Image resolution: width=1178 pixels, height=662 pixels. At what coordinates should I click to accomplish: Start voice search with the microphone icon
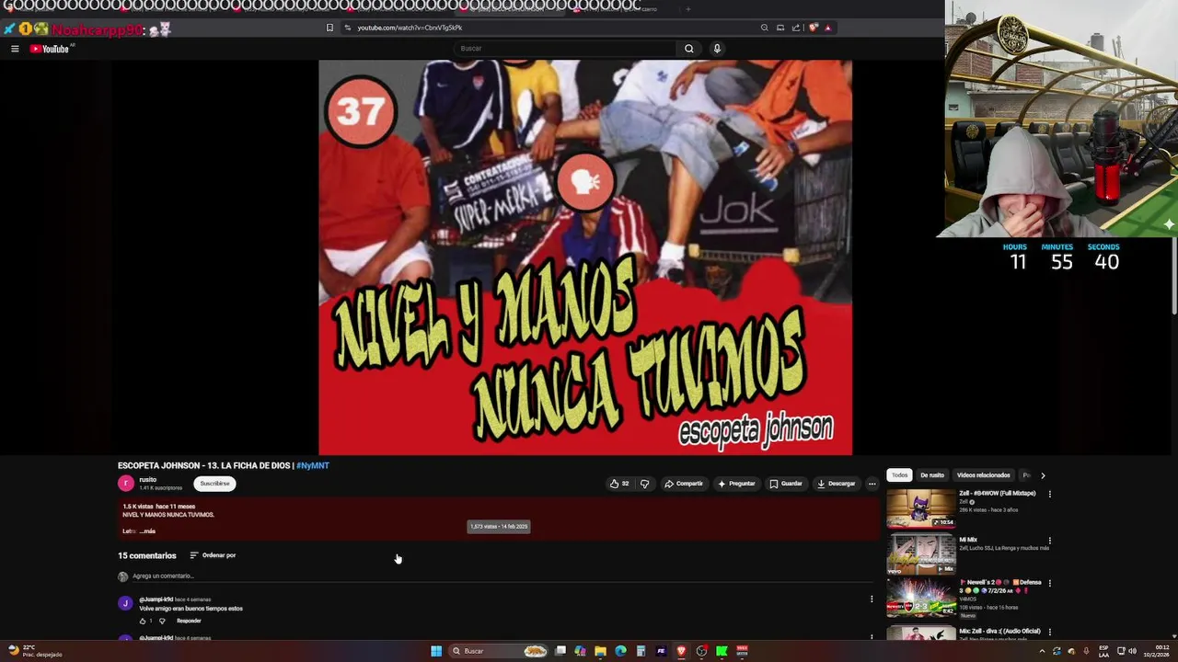click(x=717, y=49)
